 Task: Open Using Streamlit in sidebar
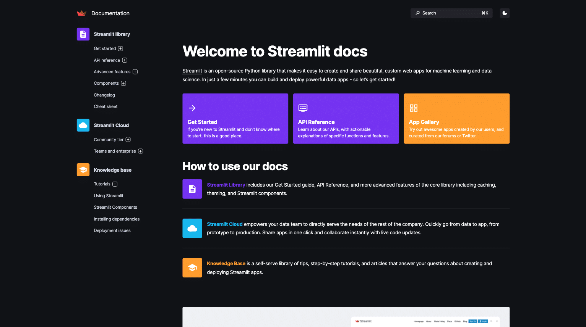109,196
